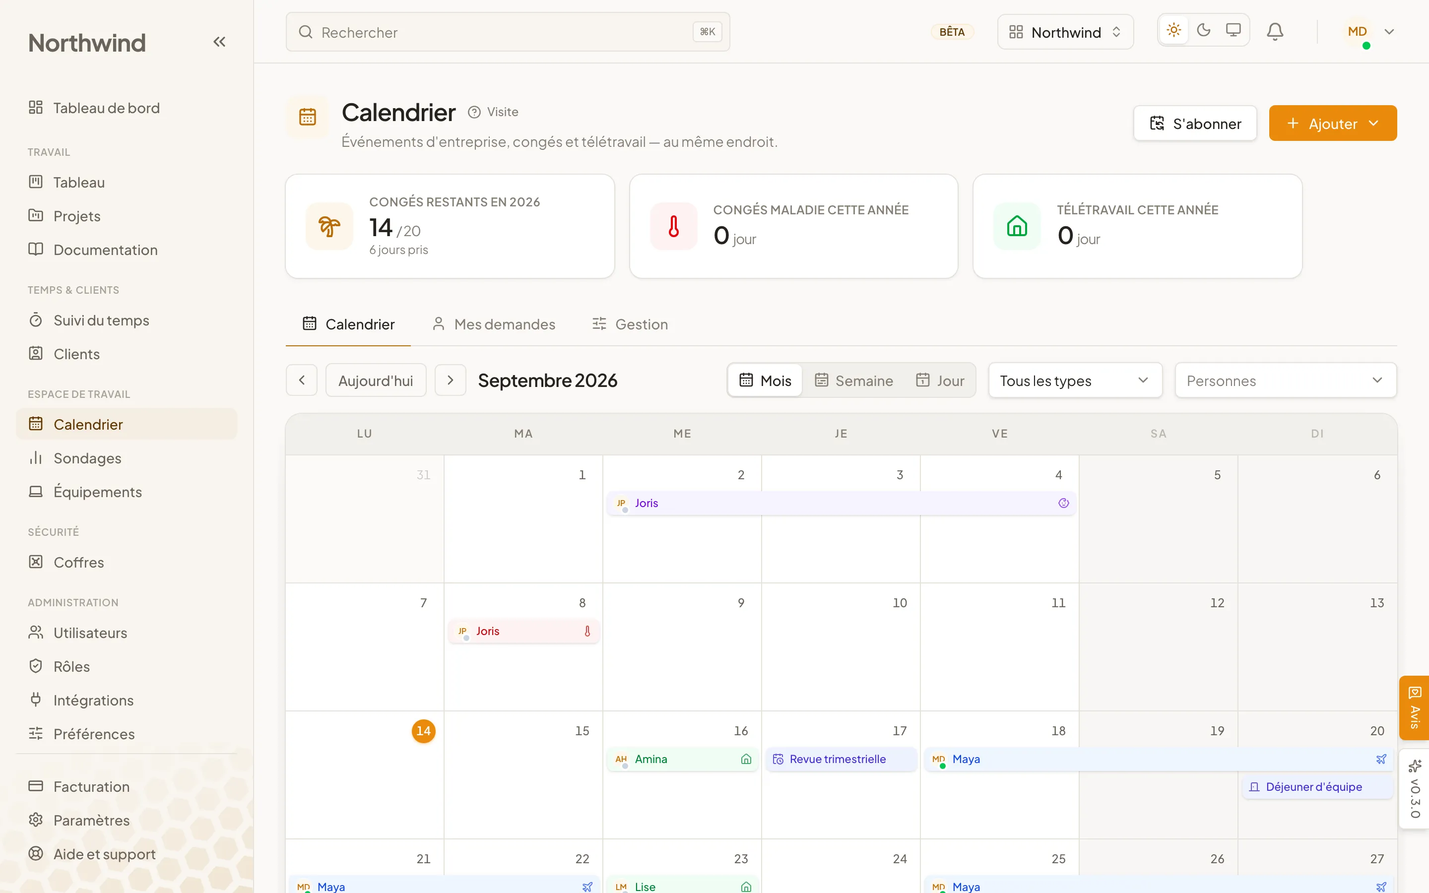Expand MD user account menu

[1369, 32]
